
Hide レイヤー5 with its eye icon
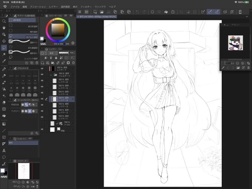42,87
